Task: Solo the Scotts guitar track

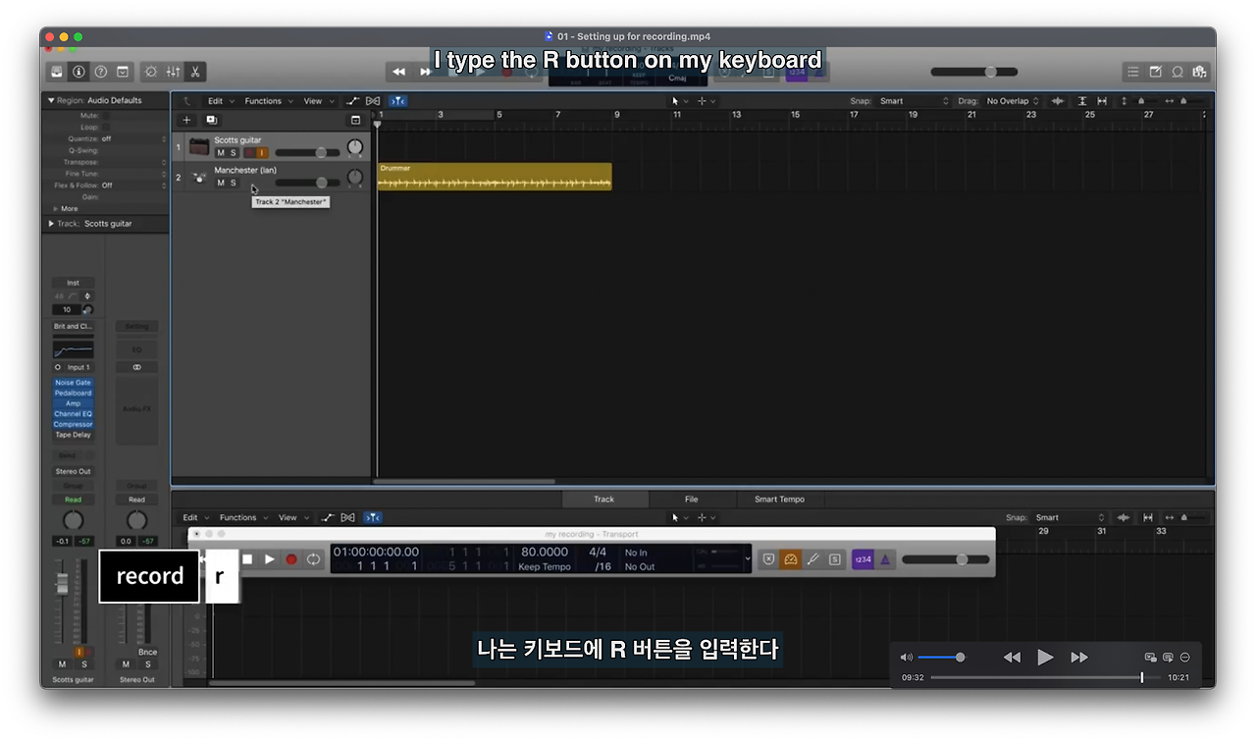Action: (x=234, y=153)
